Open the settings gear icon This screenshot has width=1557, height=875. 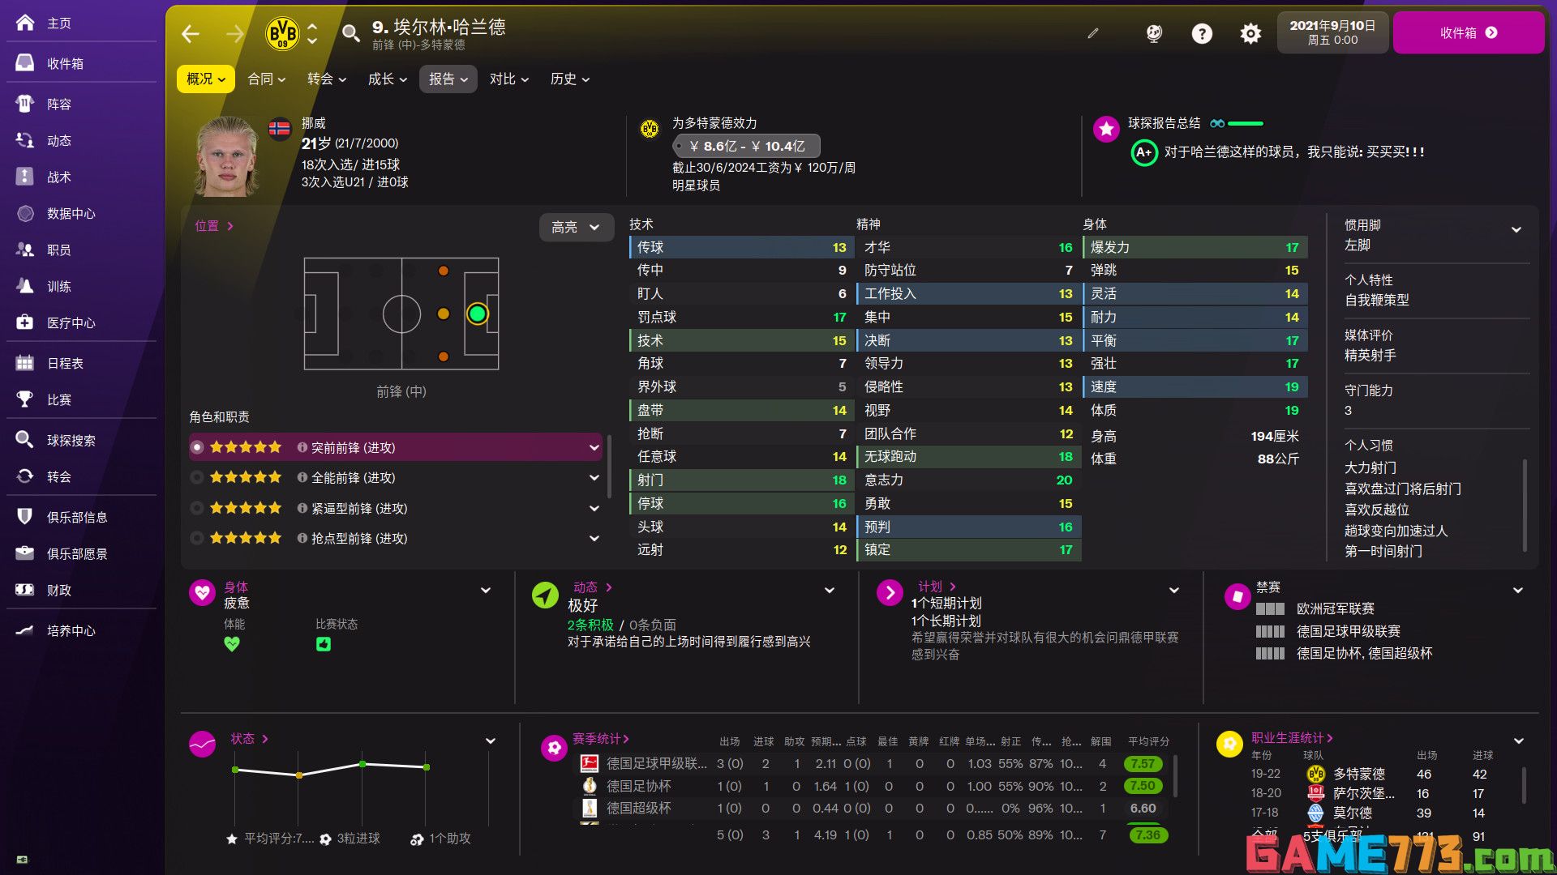pos(1250,34)
